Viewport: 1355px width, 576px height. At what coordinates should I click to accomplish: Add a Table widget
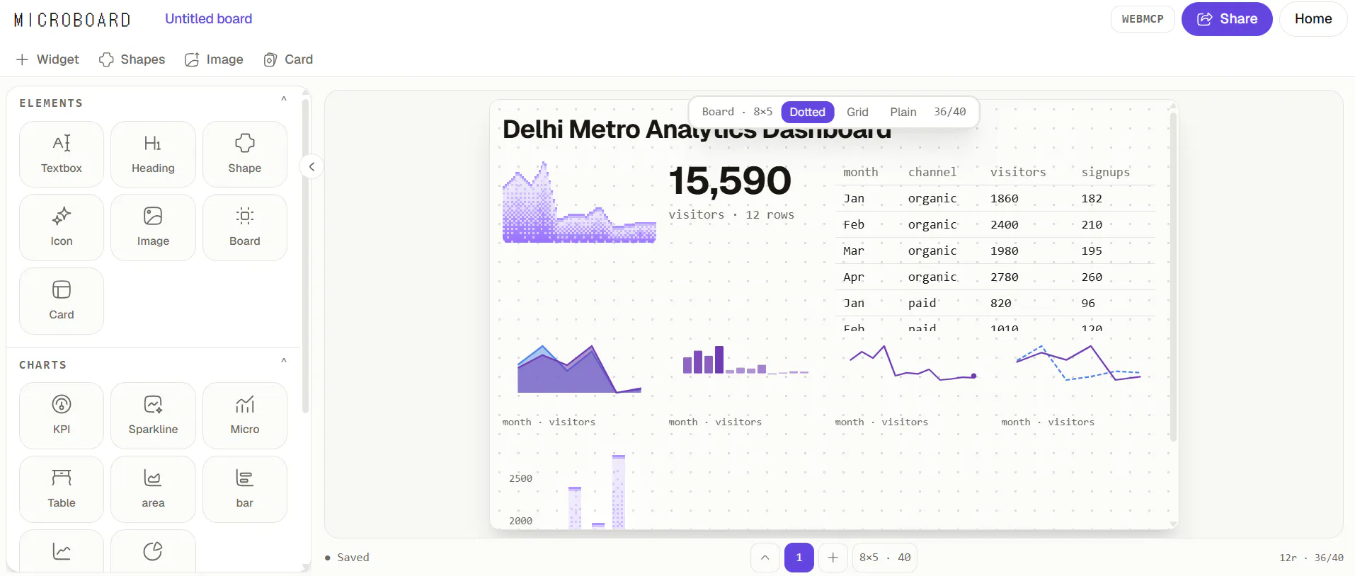click(62, 489)
